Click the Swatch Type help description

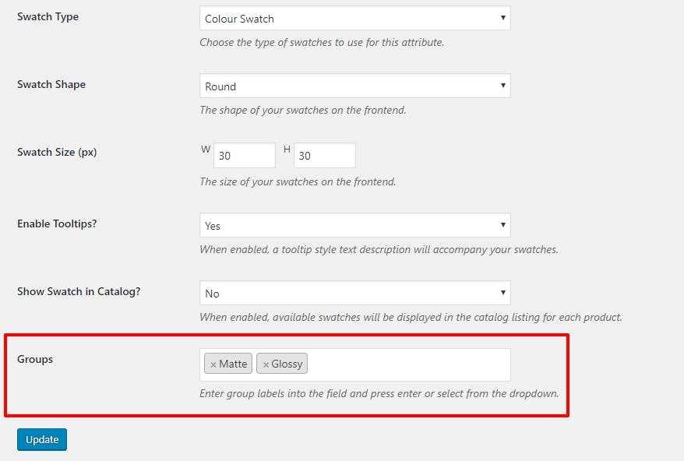(321, 42)
